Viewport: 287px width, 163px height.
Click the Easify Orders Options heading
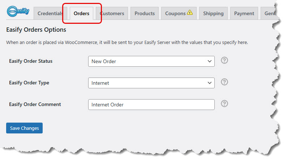pos(36,30)
